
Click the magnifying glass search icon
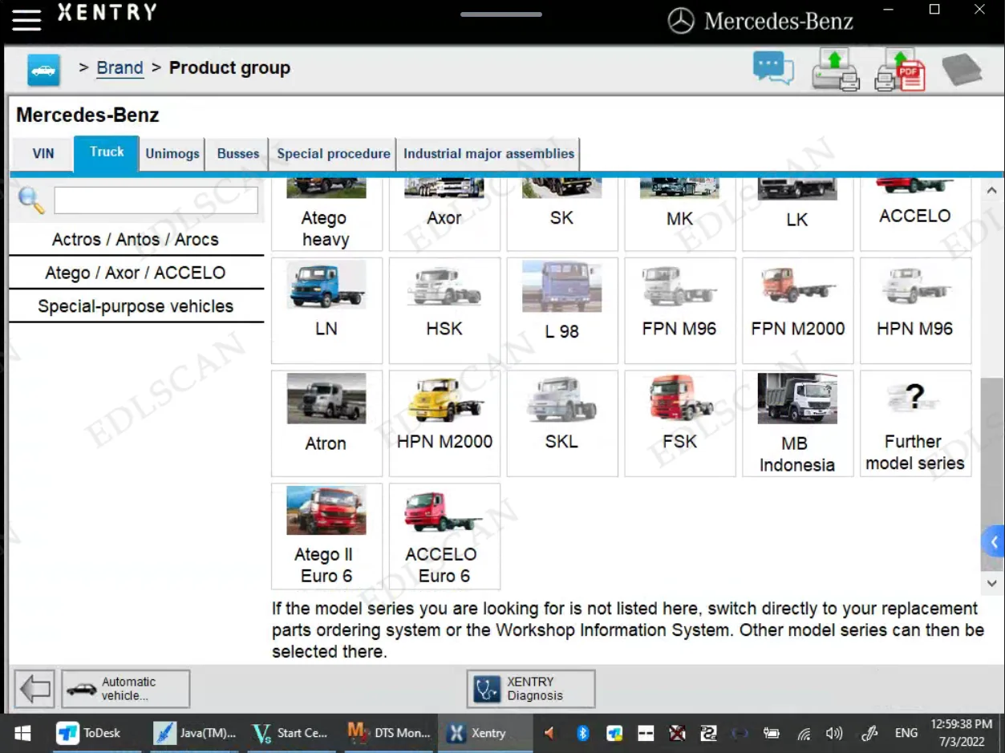[x=30, y=200]
